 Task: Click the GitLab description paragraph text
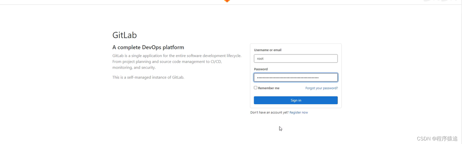click(x=177, y=62)
